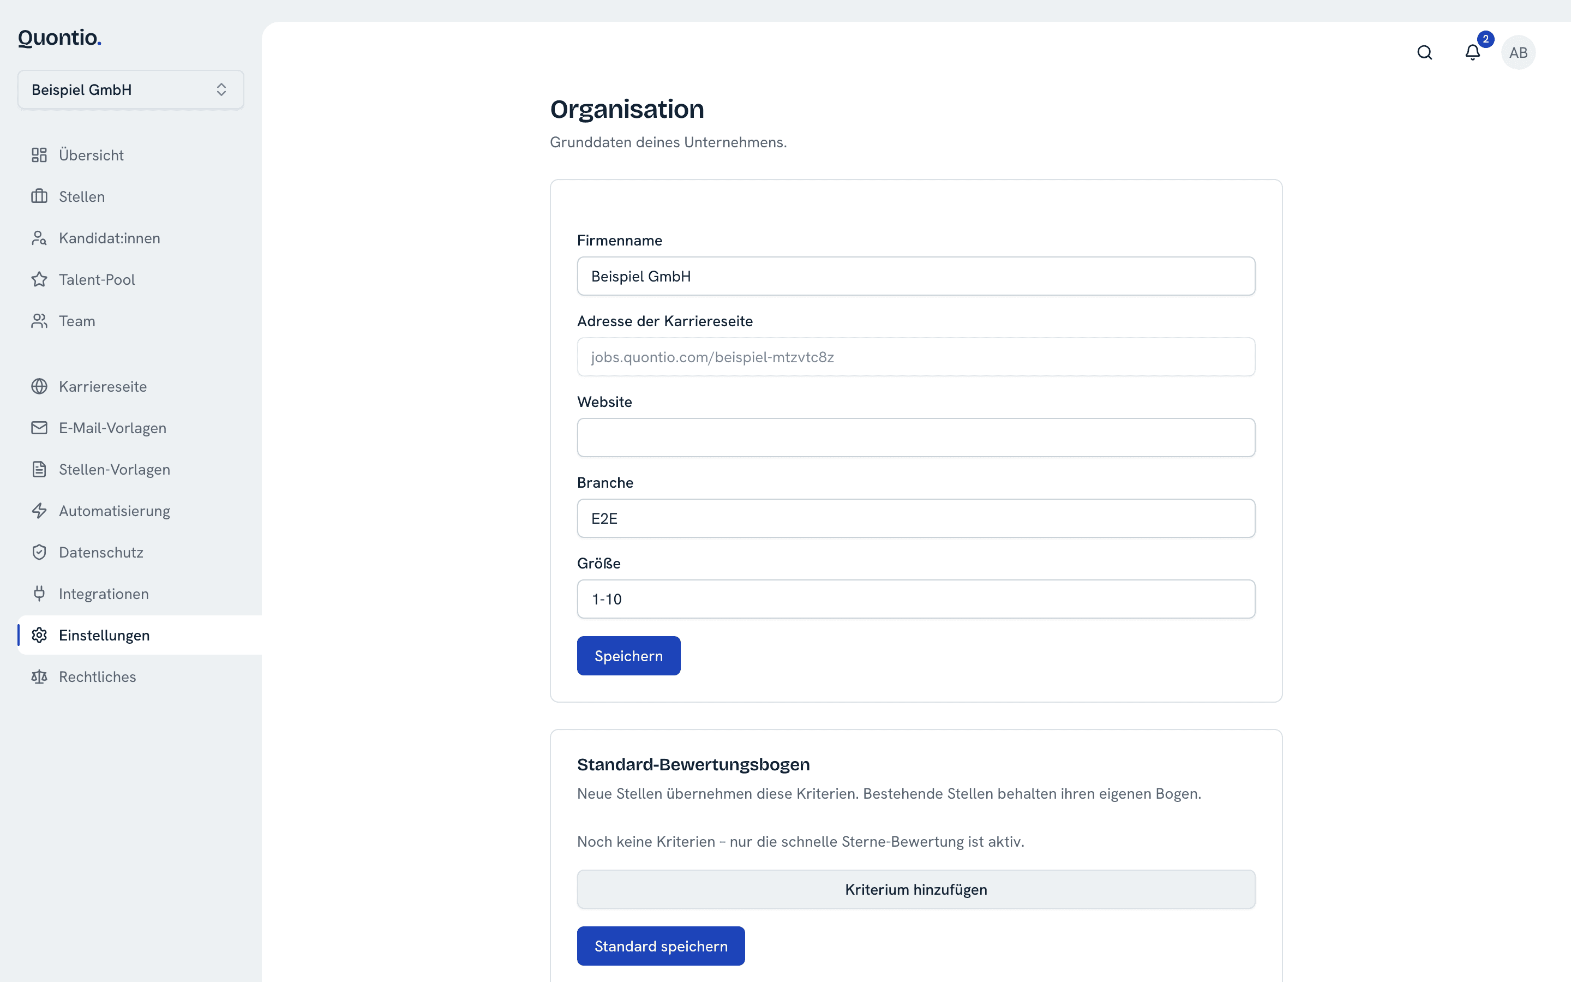
Task: Click the Standard-Bewertungsbogen heading
Action: (693, 764)
